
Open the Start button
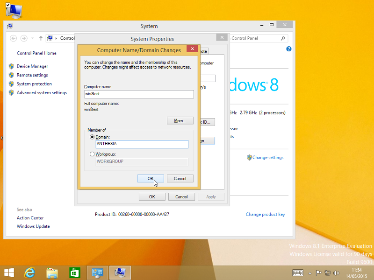pos(9,273)
